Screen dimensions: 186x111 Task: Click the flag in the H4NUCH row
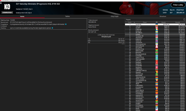pyautogui.click(x=157, y=39)
